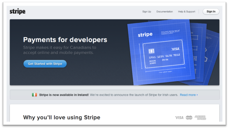This screenshot has height=129, width=229.
Task: Open Help & Support from the header
Action: pos(186,11)
